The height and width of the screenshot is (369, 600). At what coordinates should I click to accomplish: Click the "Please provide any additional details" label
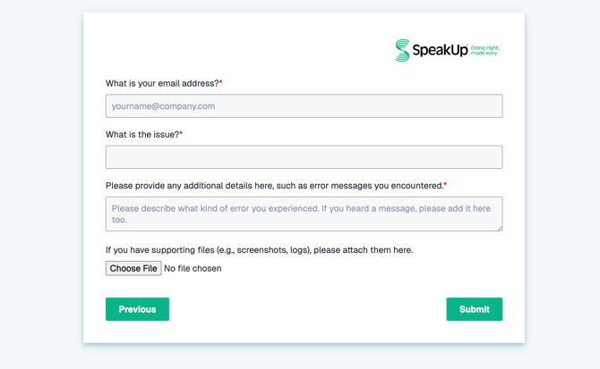coord(273,186)
